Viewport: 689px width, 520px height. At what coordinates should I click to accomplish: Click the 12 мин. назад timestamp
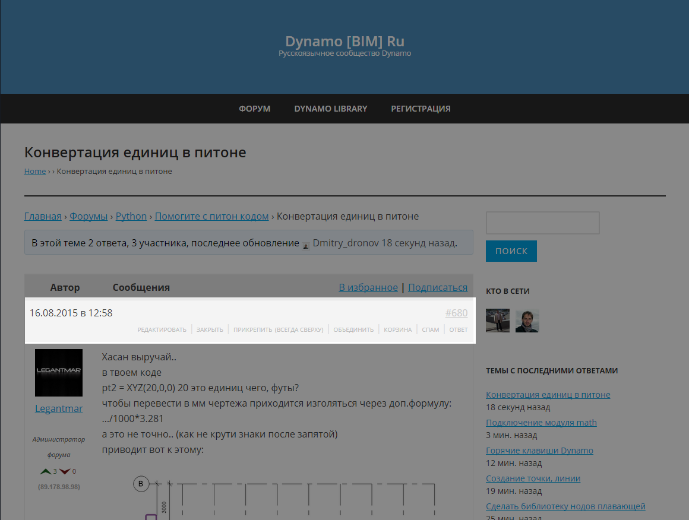coord(514,463)
